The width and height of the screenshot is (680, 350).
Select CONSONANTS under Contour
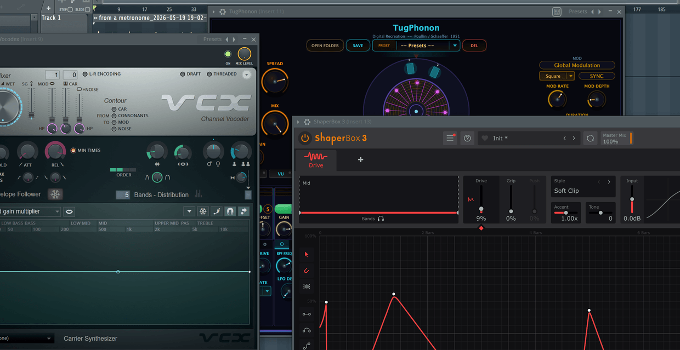[114, 116]
